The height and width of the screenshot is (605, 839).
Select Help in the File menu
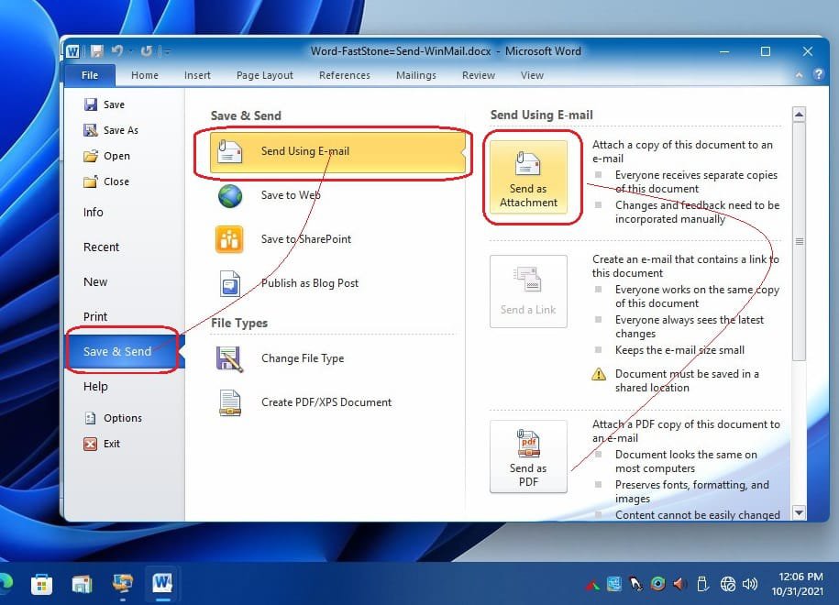[x=95, y=386]
